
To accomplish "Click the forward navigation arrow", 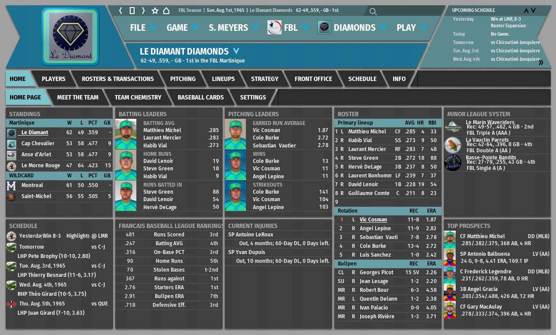I will 143,11.
